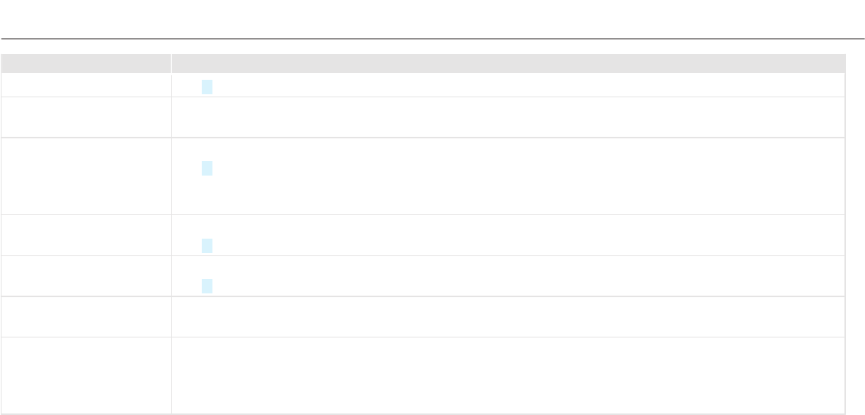Click the wide gray header cell of the table

click(508, 64)
